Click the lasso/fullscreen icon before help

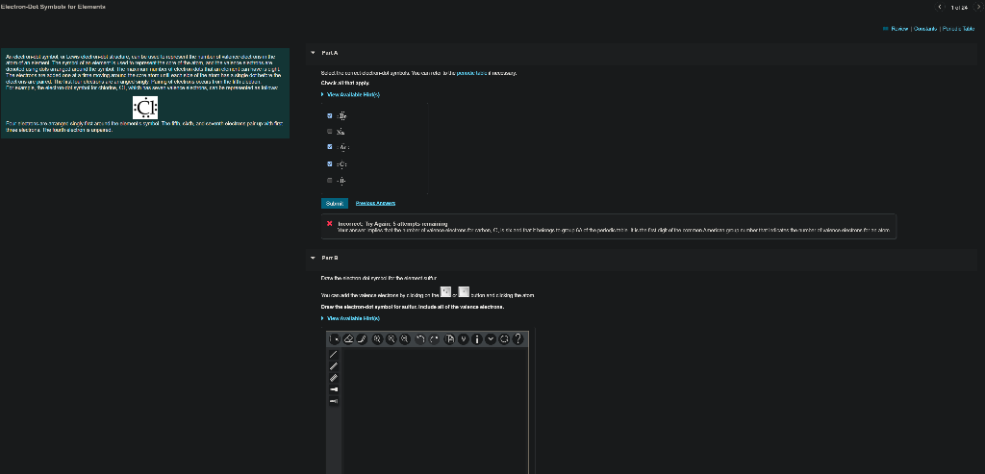[504, 339]
